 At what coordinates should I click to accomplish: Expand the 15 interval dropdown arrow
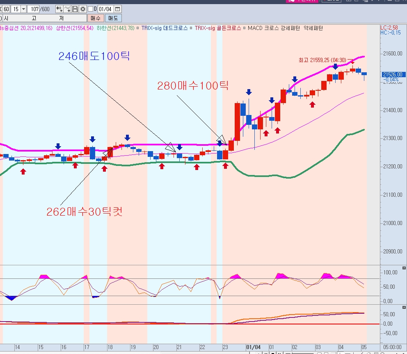pyautogui.click(x=23, y=9)
